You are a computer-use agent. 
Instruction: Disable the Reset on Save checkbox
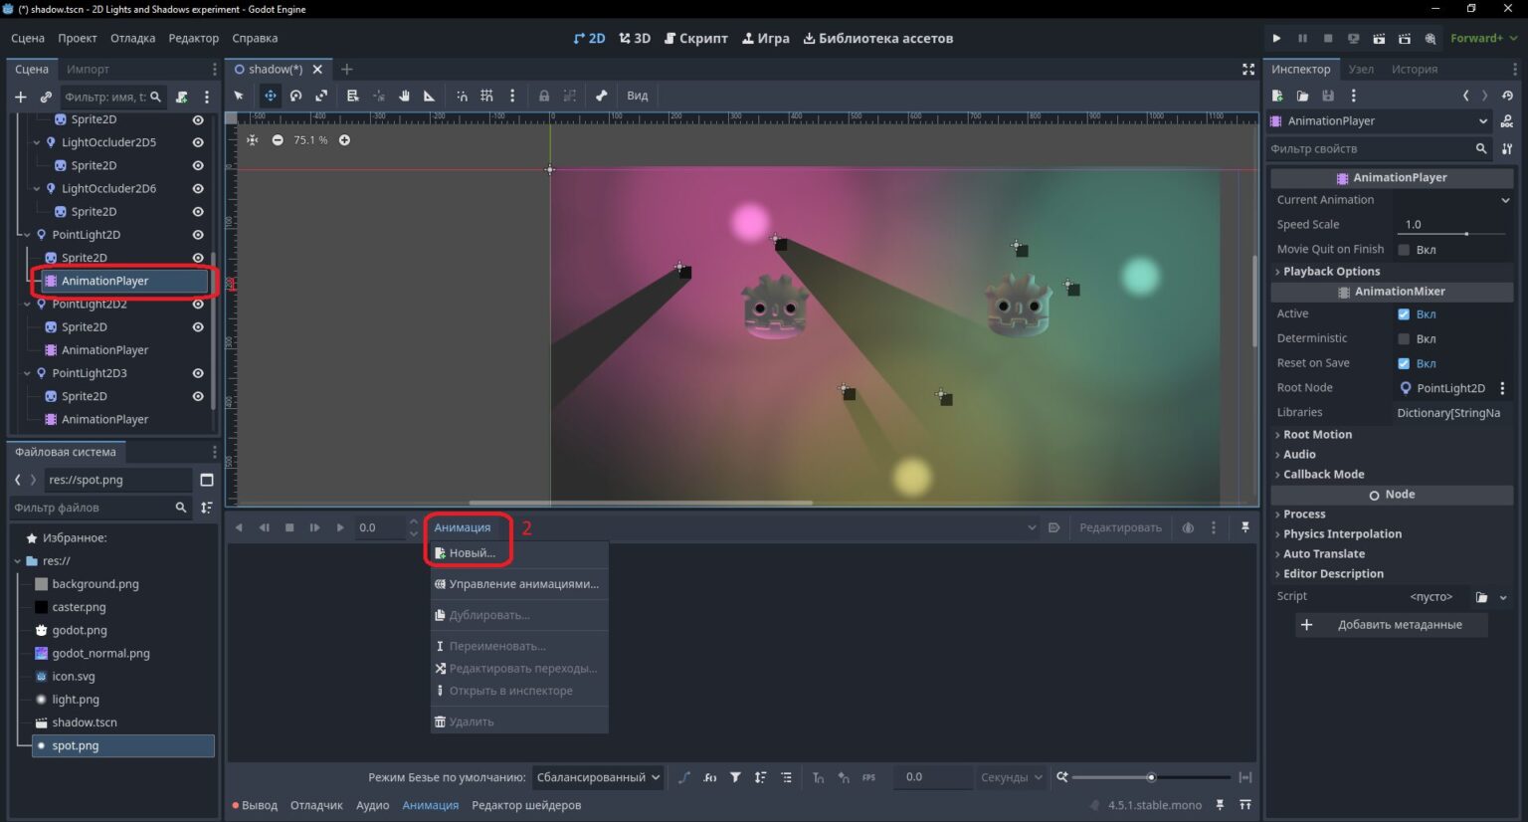(1404, 363)
